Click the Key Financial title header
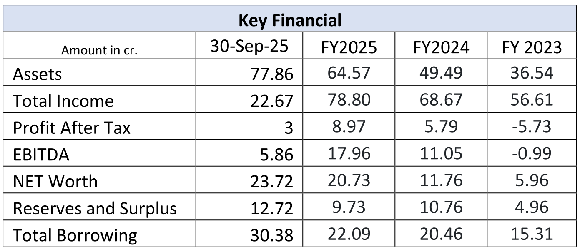The height and width of the screenshot is (249, 580). (x=290, y=20)
